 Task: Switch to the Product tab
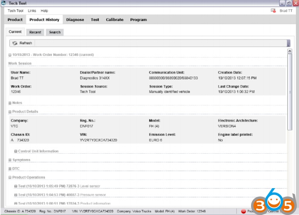15,20
